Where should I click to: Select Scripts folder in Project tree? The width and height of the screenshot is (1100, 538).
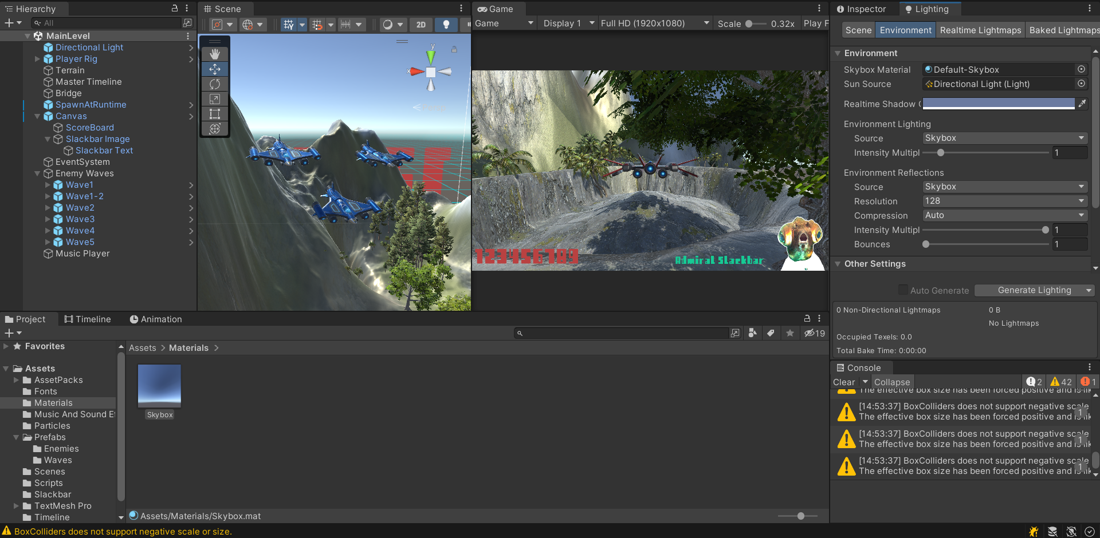tap(49, 483)
